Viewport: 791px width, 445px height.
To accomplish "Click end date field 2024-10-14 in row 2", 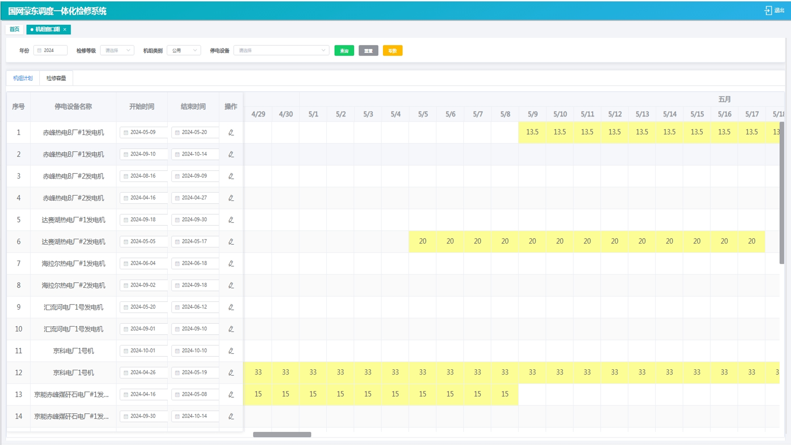I will (x=194, y=154).
